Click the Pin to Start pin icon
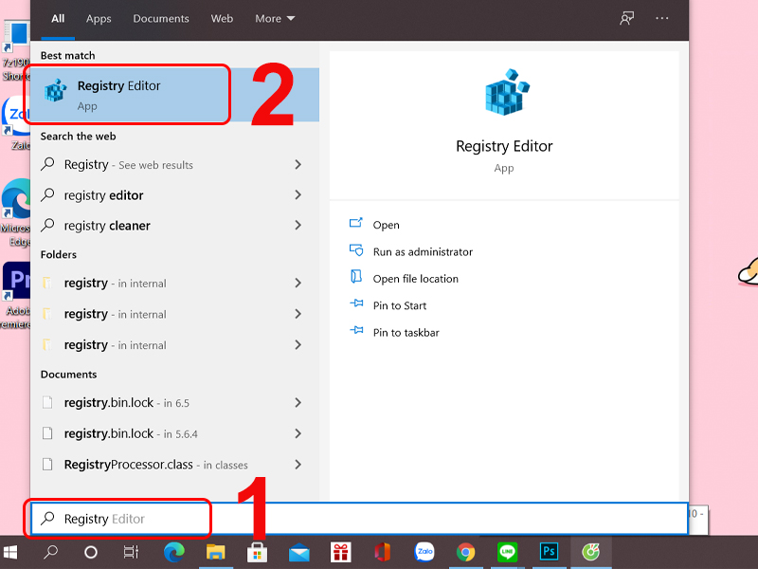The image size is (758, 569). point(356,303)
